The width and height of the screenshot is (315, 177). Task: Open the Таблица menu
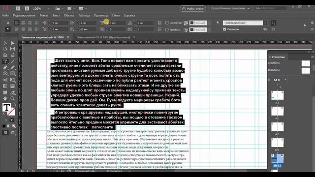click(x=84, y=15)
